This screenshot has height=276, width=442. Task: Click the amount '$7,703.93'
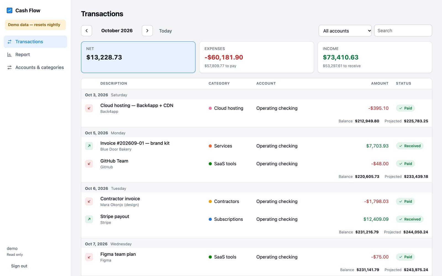tap(377, 146)
